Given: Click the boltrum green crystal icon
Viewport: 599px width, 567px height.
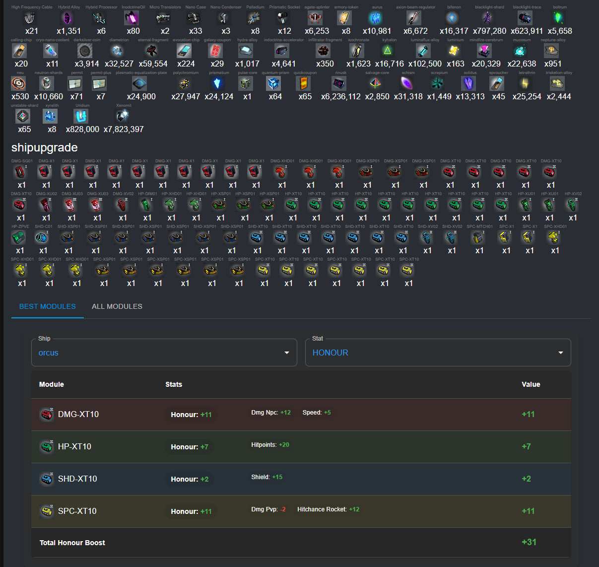Looking at the screenshot, I should 559,18.
